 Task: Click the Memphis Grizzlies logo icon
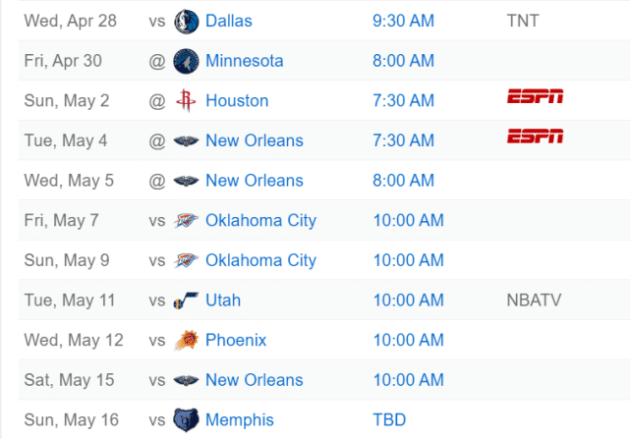click(x=185, y=420)
